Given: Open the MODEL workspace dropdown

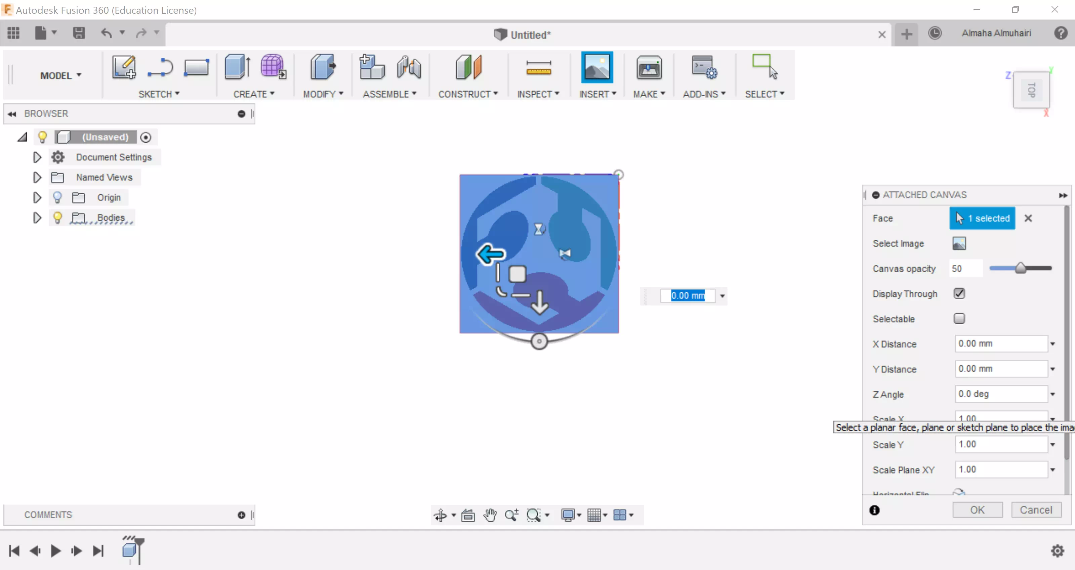Looking at the screenshot, I should 60,75.
